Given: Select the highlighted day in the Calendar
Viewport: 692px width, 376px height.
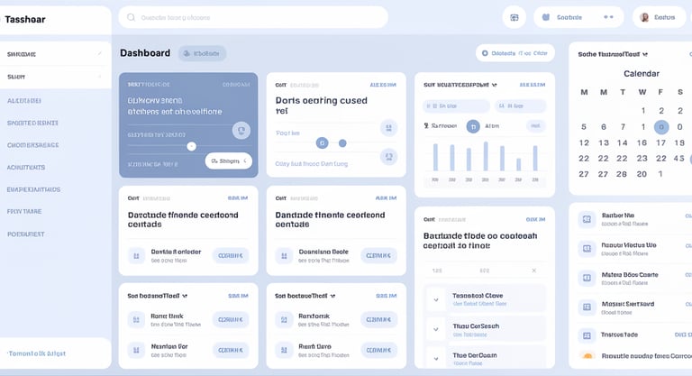Looking at the screenshot, I should [x=661, y=127].
